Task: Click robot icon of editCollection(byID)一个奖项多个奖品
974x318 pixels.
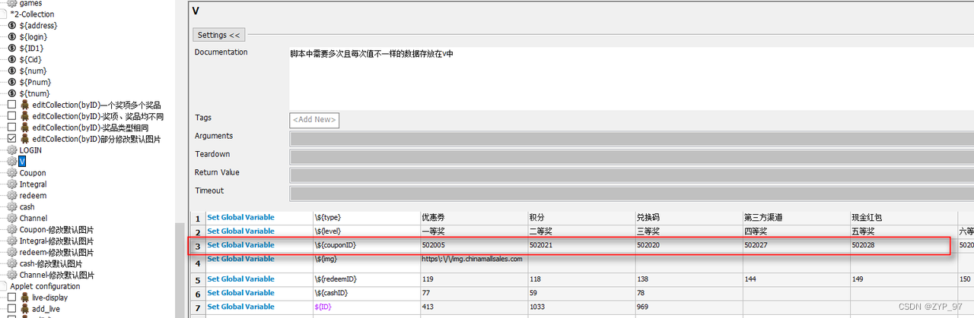Action: click(25, 105)
